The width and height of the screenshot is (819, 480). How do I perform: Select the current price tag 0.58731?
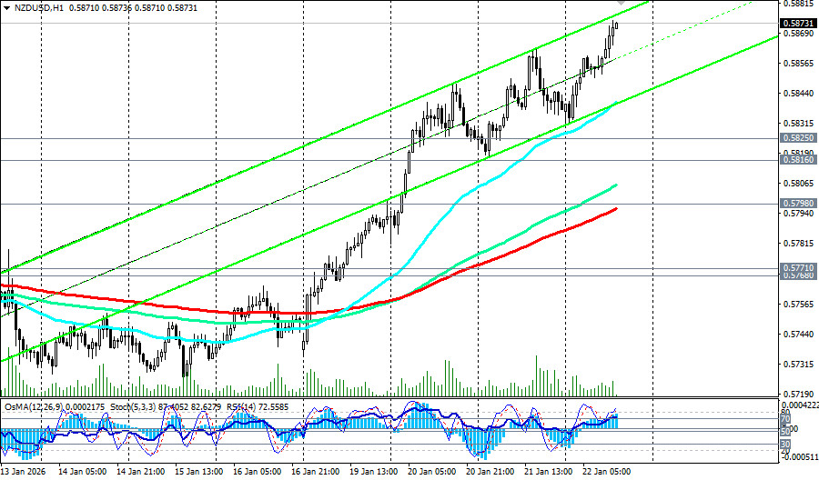tap(797, 23)
